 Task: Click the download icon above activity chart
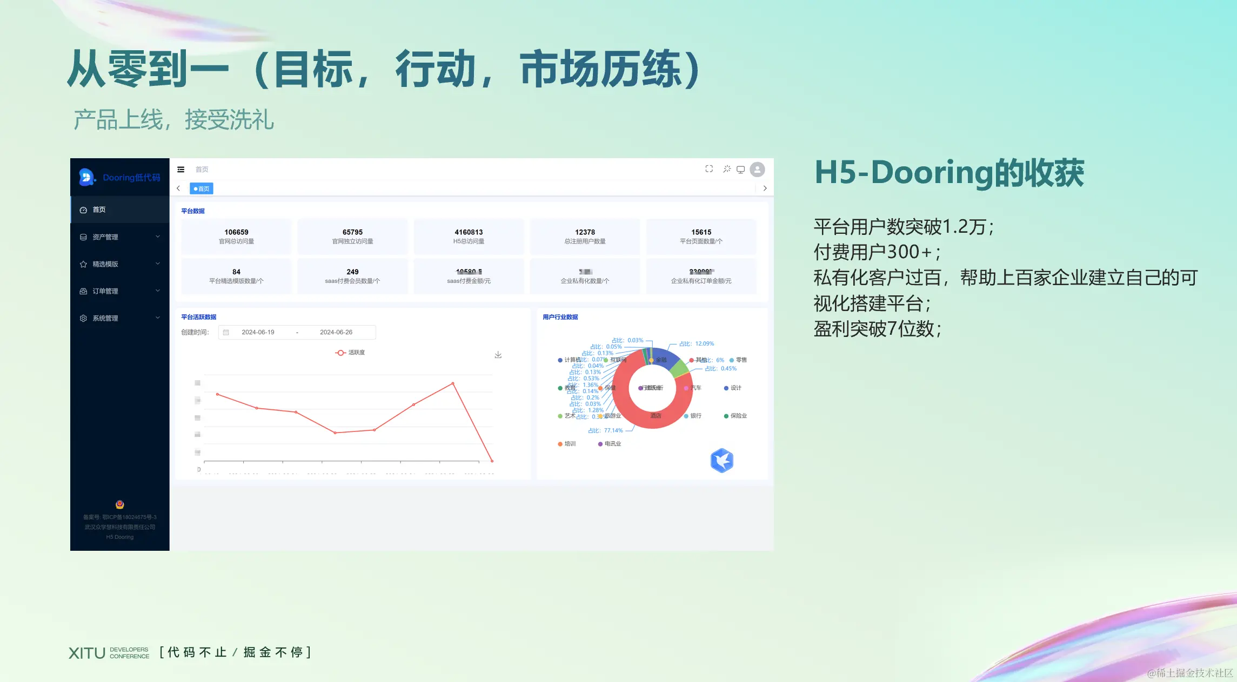498,355
